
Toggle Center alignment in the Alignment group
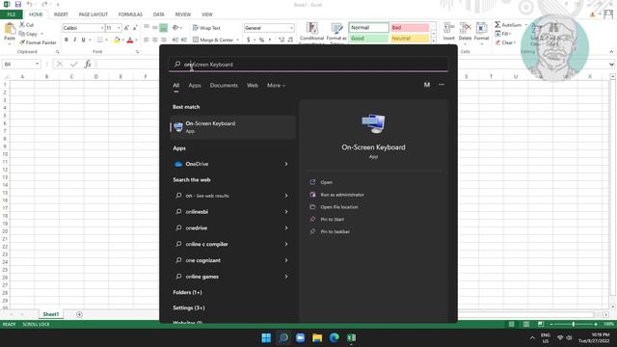click(155, 40)
